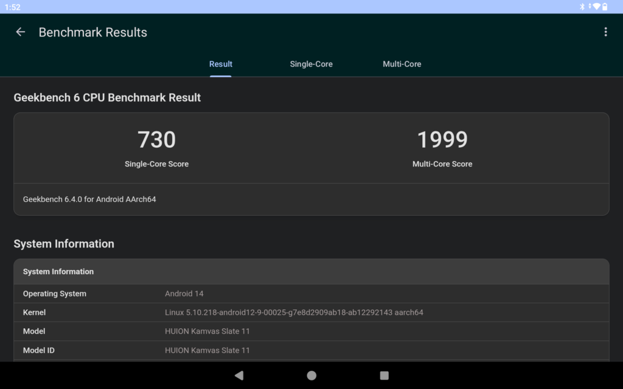Tap the Wi-Fi icon in status bar
The image size is (623, 389).
tap(596, 7)
